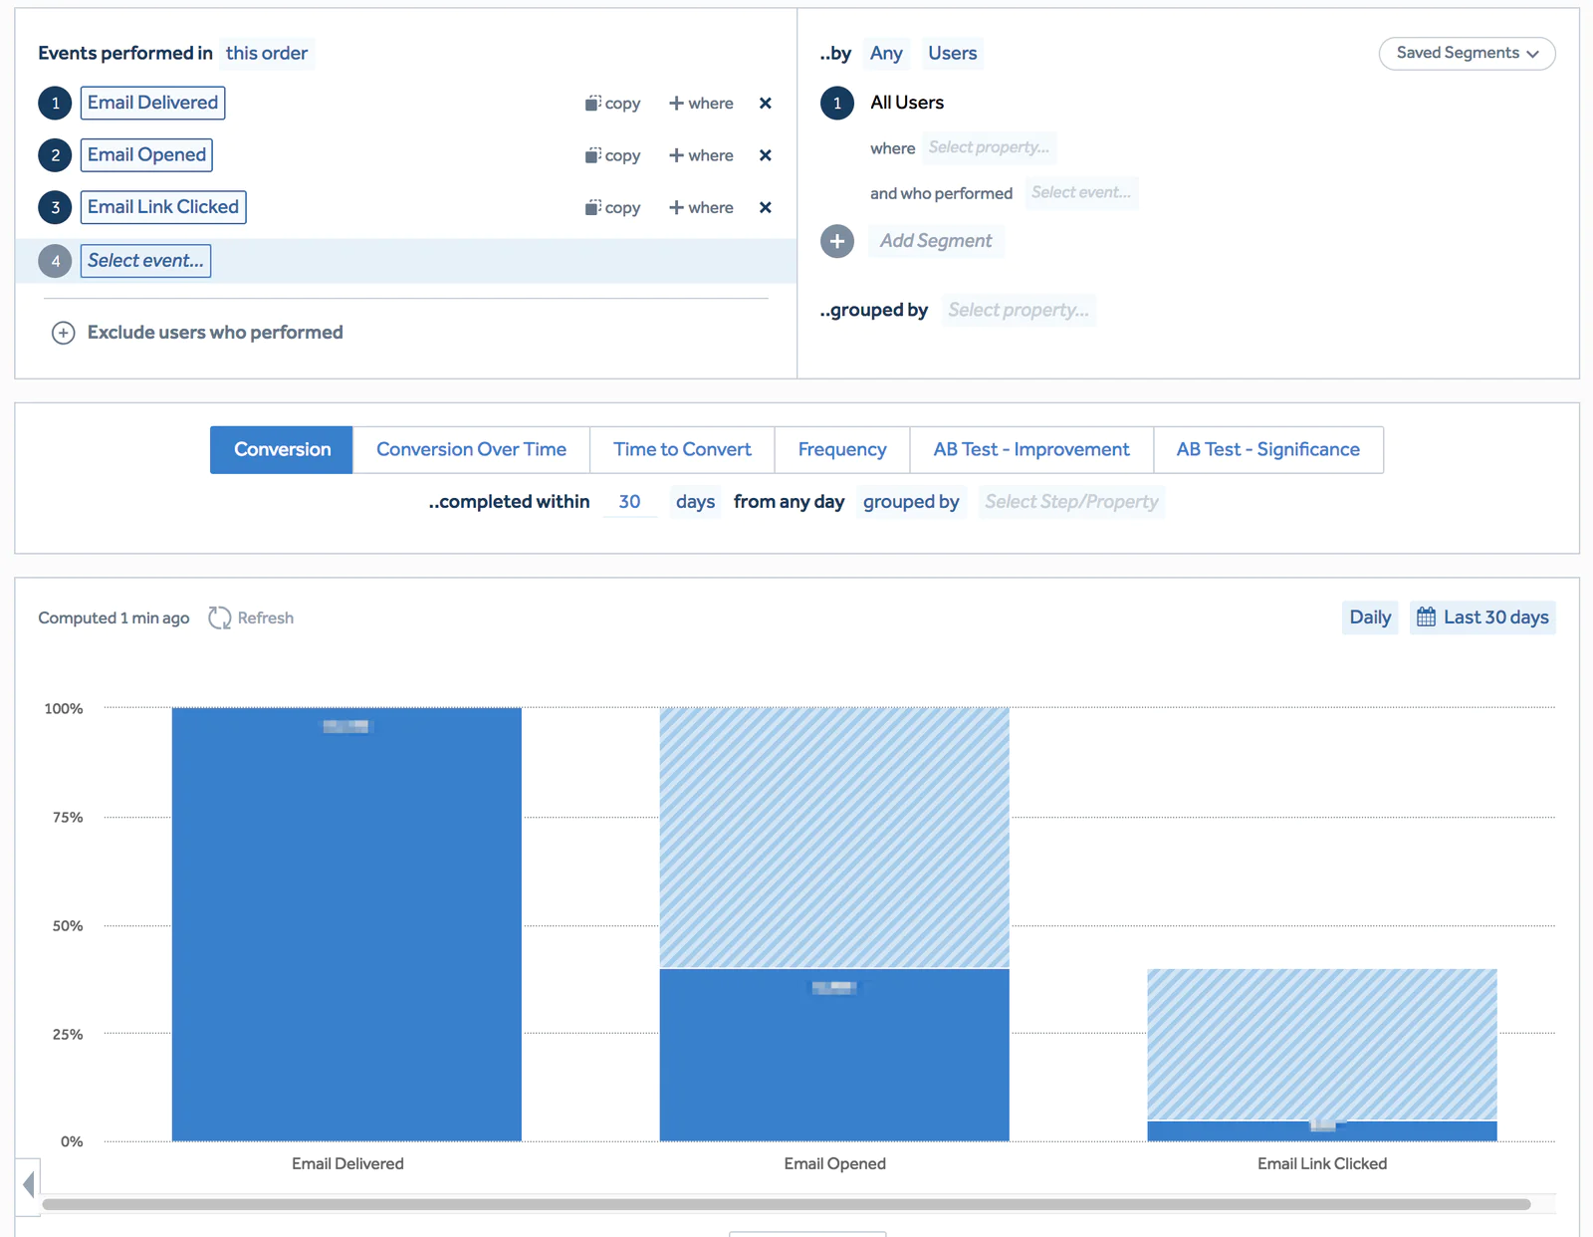The image size is (1593, 1237).
Task: Click the horizontal chart scrollbar
Action: (786, 1204)
